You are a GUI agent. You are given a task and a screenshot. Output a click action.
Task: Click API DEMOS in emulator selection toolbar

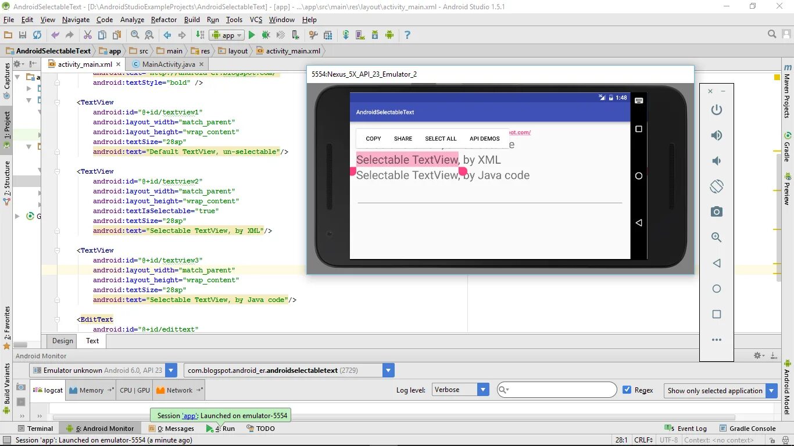click(485, 139)
